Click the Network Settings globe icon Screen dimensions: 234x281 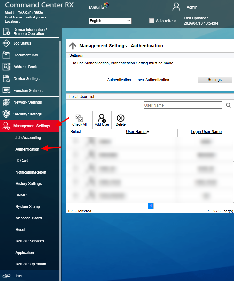tap(6, 102)
